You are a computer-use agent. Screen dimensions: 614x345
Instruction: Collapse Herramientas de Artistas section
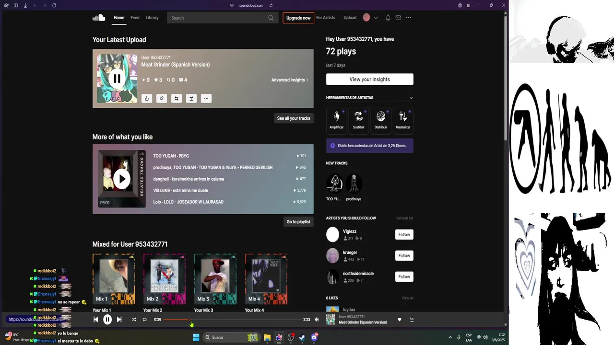coord(411,98)
